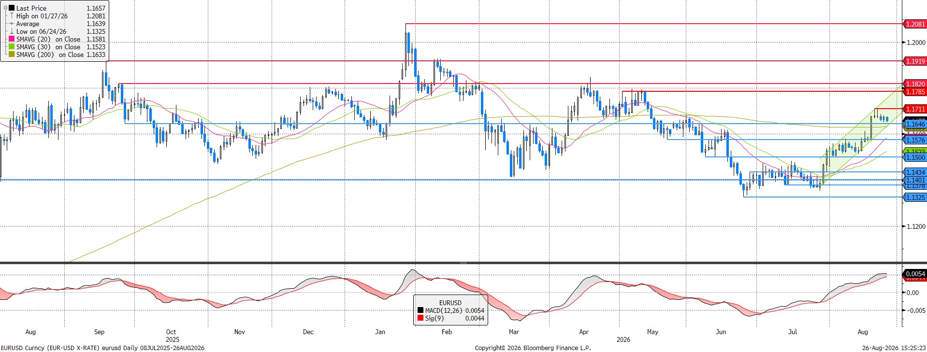
Task: Click the Jul label on date axis
Action: tap(793, 332)
